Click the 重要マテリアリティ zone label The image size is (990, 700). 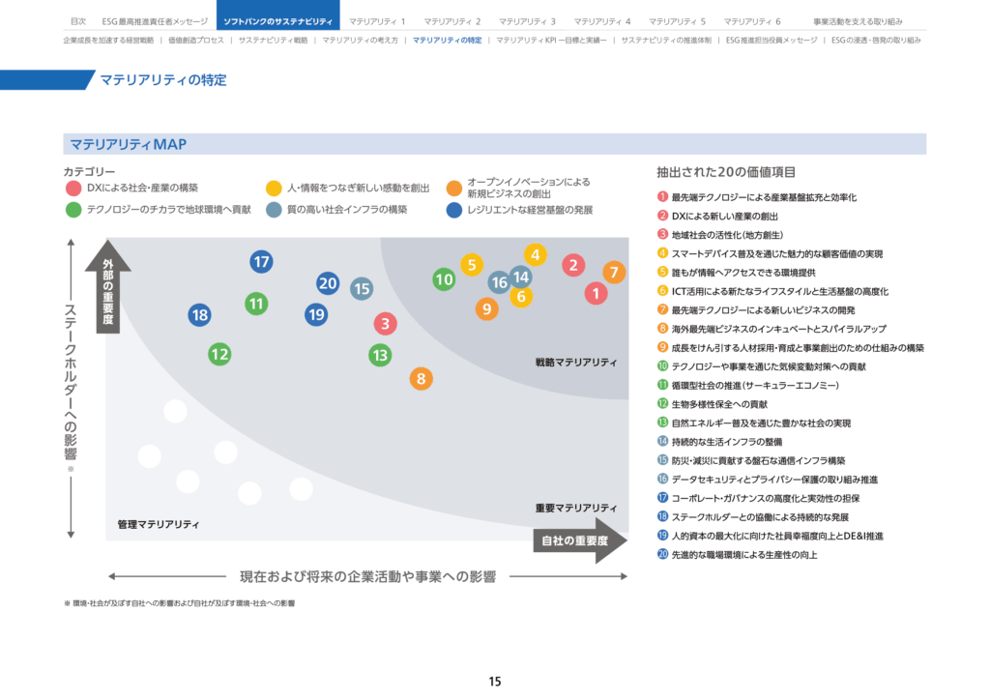576,509
